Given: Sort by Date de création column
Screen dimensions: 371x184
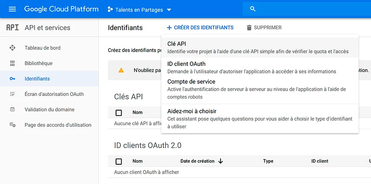Looking at the screenshot, I should point(197,161).
